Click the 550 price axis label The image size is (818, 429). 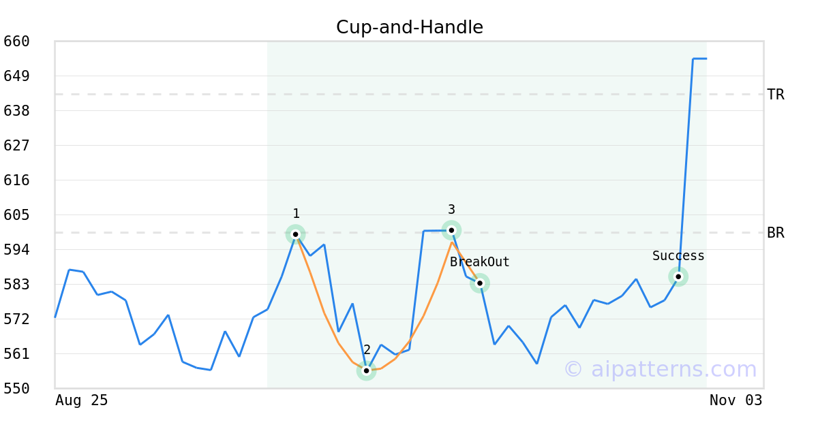(17, 388)
